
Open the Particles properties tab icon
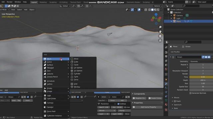(166, 88)
